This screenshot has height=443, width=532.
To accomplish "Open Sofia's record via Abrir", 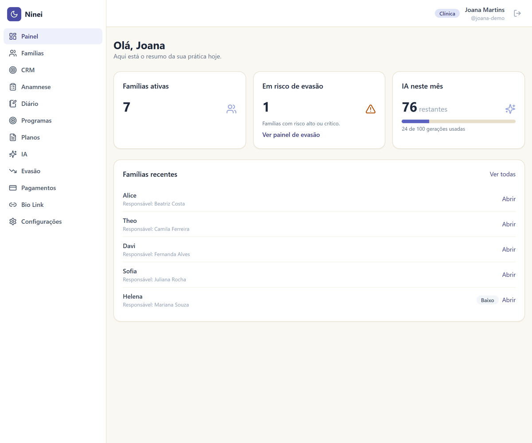I will (x=509, y=275).
